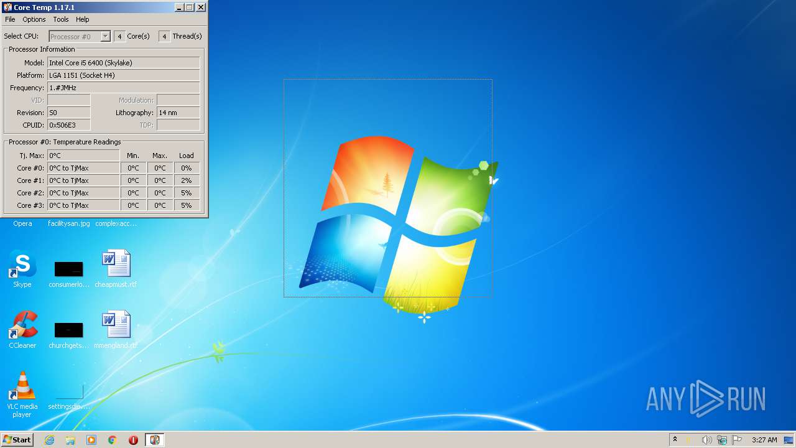796x448 pixels.
Task: Select the facilitysan.jpg desktop file label
Action: coord(69,223)
